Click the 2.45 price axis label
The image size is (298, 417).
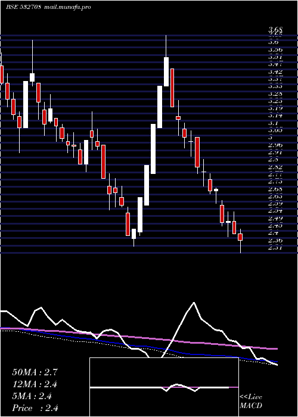275,226
